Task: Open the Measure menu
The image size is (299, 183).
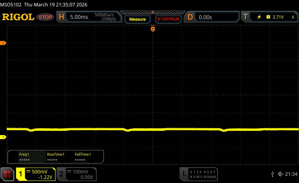Action: pos(137,19)
